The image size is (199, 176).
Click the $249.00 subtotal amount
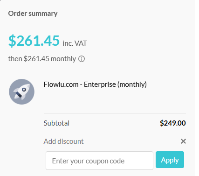click(173, 123)
